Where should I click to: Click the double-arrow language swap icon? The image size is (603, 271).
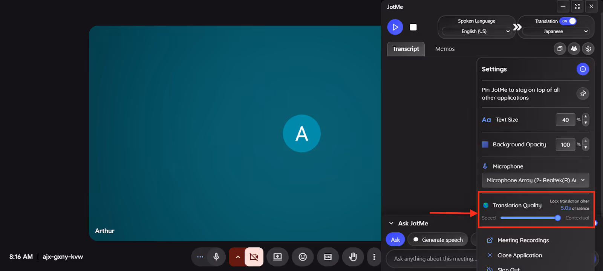coord(517,27)
